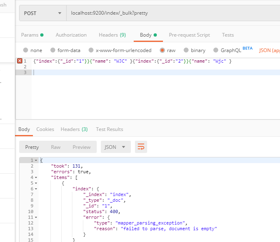Collapse the "index" object at line 6
Screen dimensions: 280x242
[x=36, y=189]
